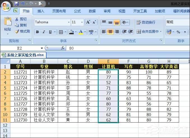Toggle underline formatting
Screen dimensions: 190x138
tap(50, 32)
